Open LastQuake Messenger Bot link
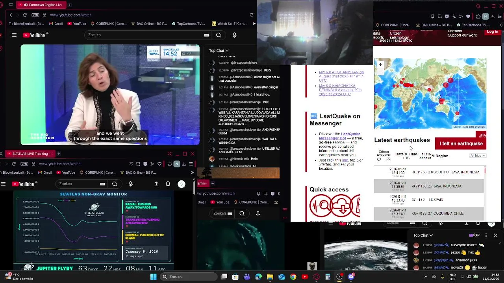Image resolution: width=504 pixels, height=283 pixels. (339, 136)
